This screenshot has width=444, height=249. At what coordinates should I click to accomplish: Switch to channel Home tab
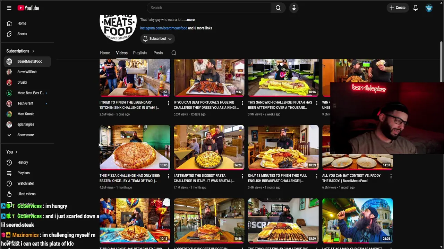click(105, 53)
